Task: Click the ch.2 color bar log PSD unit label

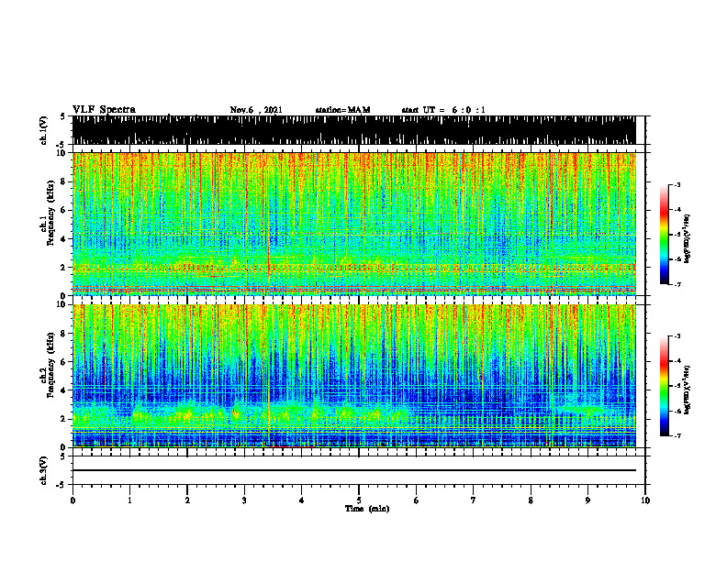Action: click(688, 390)
